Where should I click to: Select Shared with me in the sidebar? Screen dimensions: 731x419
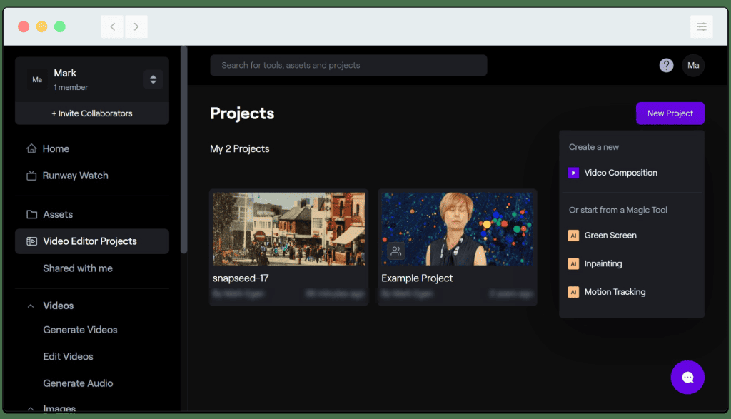point(77,268)
